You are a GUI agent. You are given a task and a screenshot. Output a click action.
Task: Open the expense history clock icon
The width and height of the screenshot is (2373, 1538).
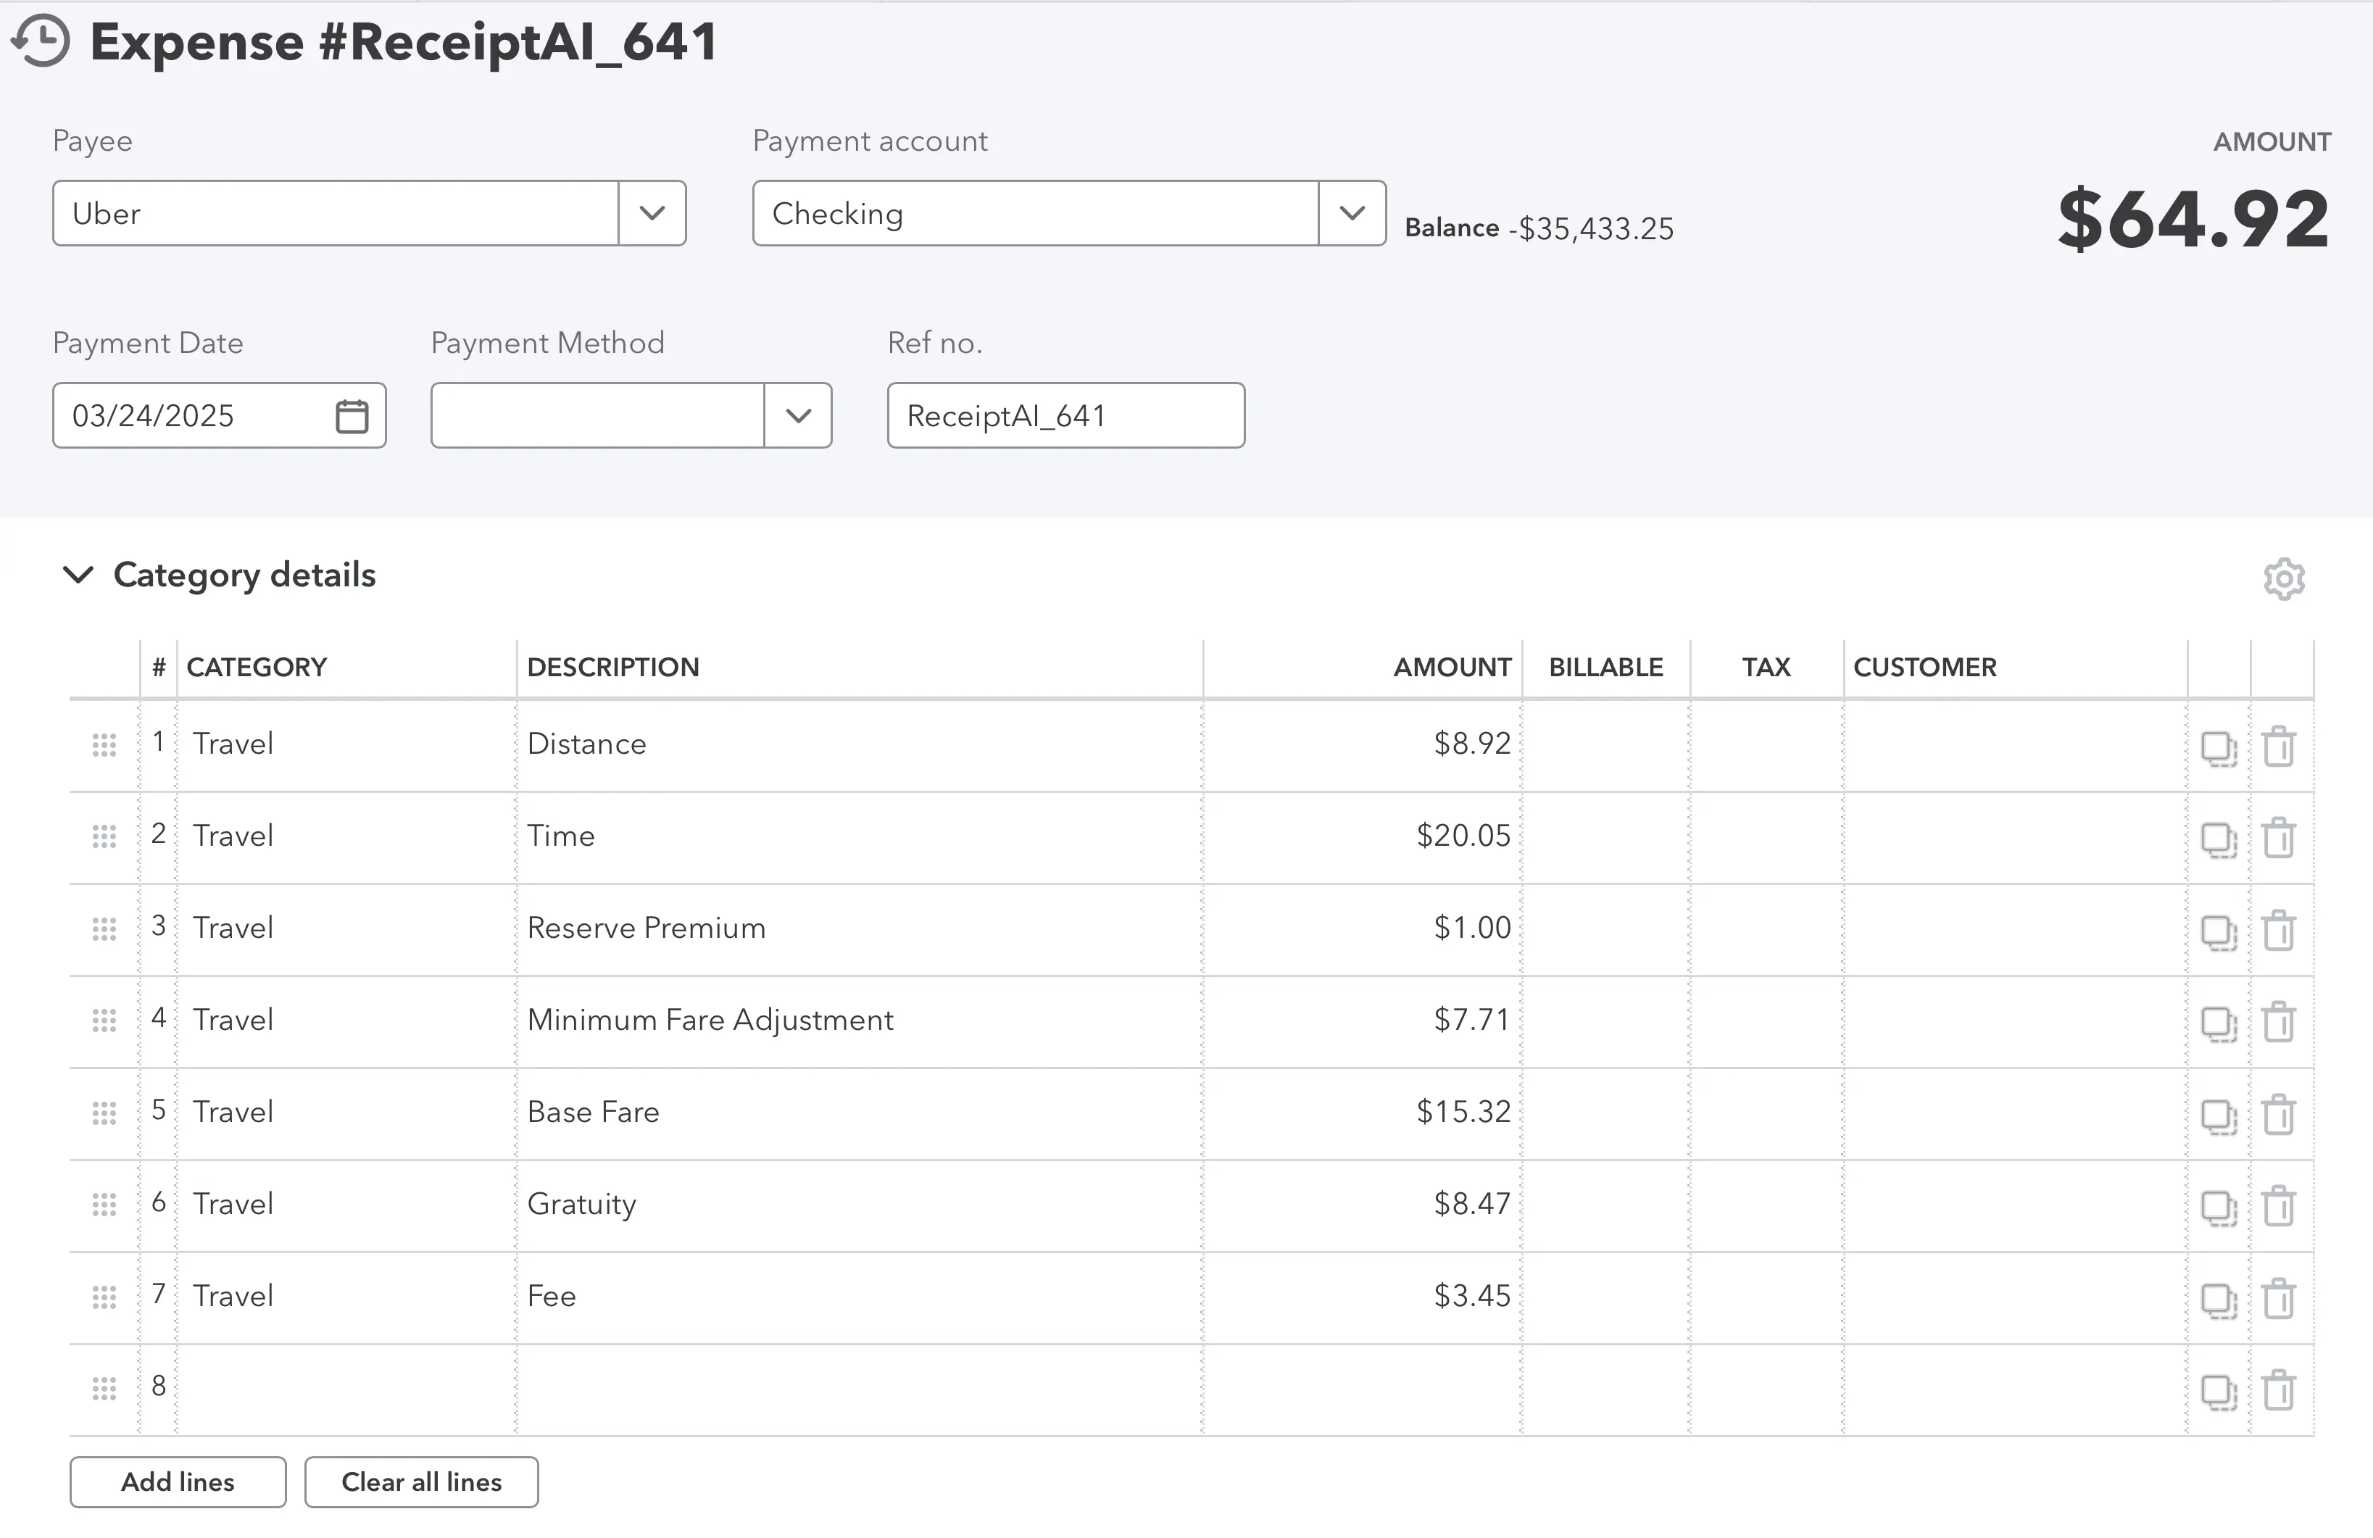[40, 41]
